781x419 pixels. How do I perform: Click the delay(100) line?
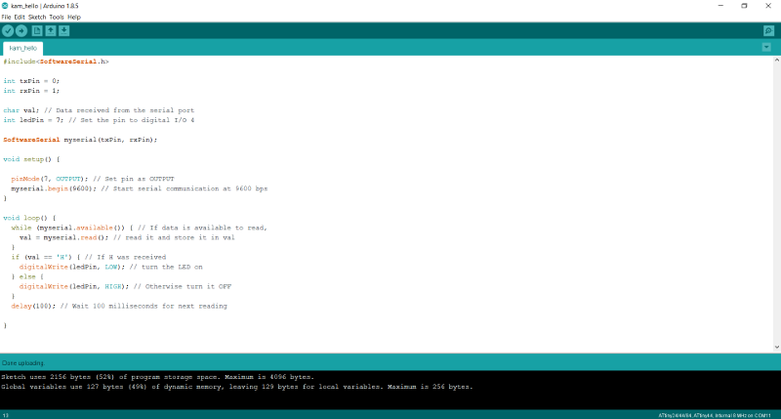pyautogui.click(x=118, y=306)
